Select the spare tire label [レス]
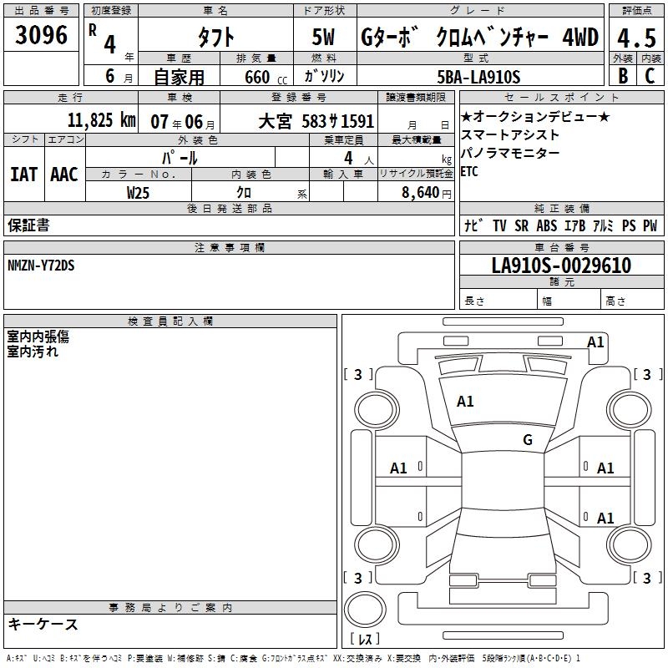Image resolution: width=668 pixels, height=668 pixels. [x=365, y=638]
